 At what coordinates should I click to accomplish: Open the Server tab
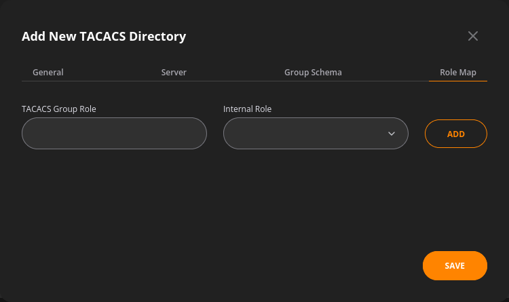(x=174, y=72)
